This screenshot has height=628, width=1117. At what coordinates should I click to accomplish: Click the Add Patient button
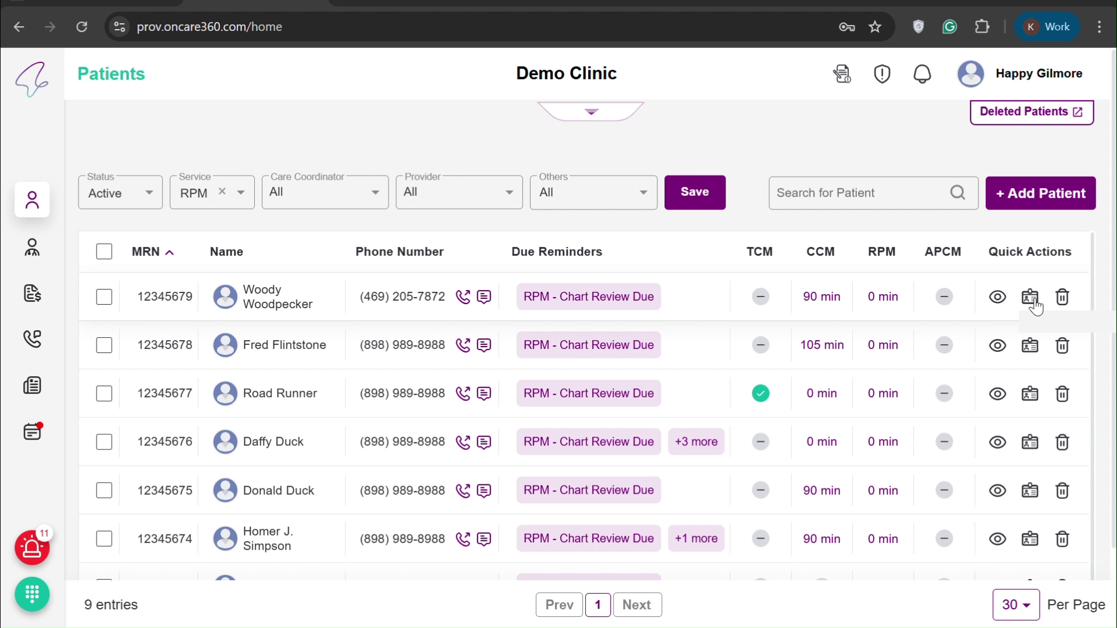(1040, 193)
